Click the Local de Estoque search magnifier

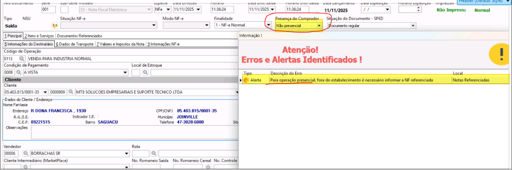[145, 72]
